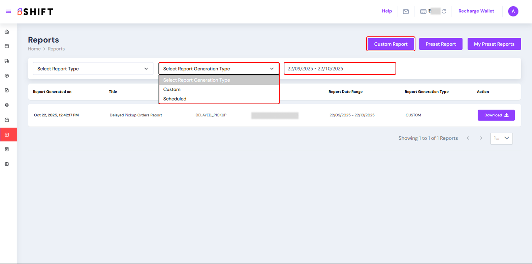This screenshot has height=264, width=532.
Task: Open the 3D box icon in sidebar
Action: [7, 76]
